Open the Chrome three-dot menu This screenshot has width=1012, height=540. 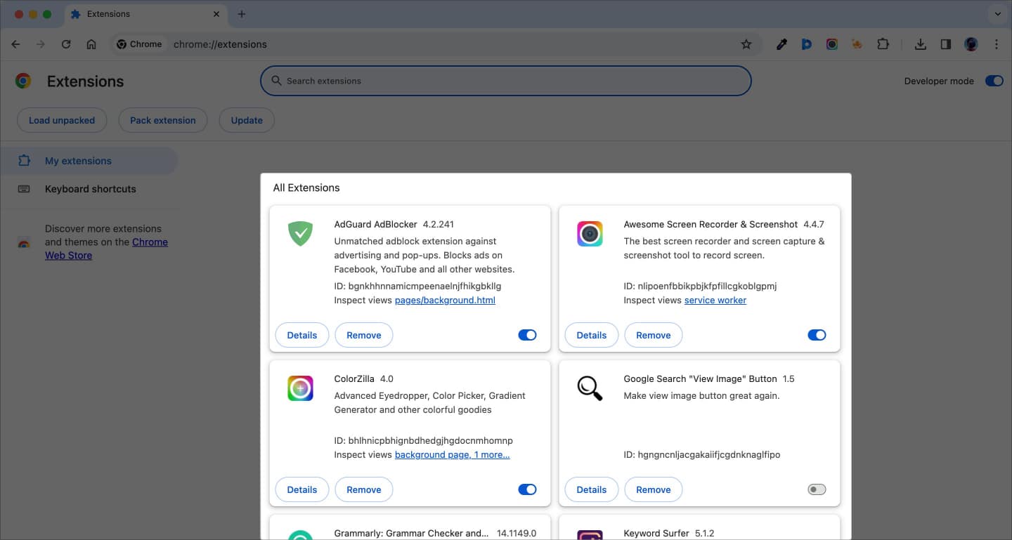[x=997, y=44]
